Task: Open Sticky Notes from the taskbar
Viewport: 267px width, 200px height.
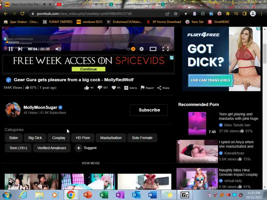Action: pos(168,195)
